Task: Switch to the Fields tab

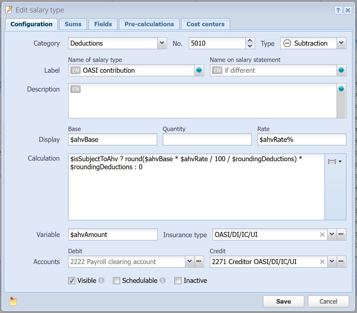Action: [103, 24]
